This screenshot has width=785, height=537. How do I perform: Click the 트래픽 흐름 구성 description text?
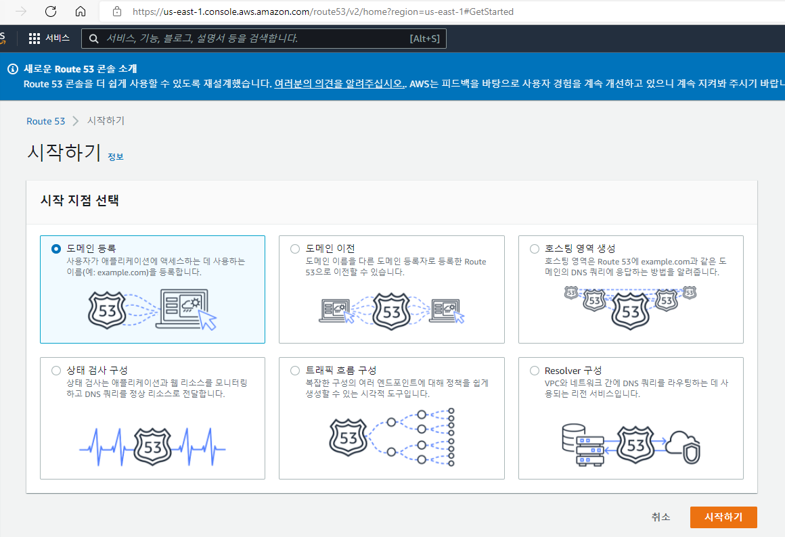pyautogui.click(x=397, y=388)
